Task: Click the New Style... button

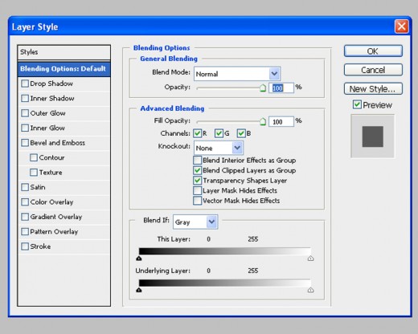Action: point(373,88)
